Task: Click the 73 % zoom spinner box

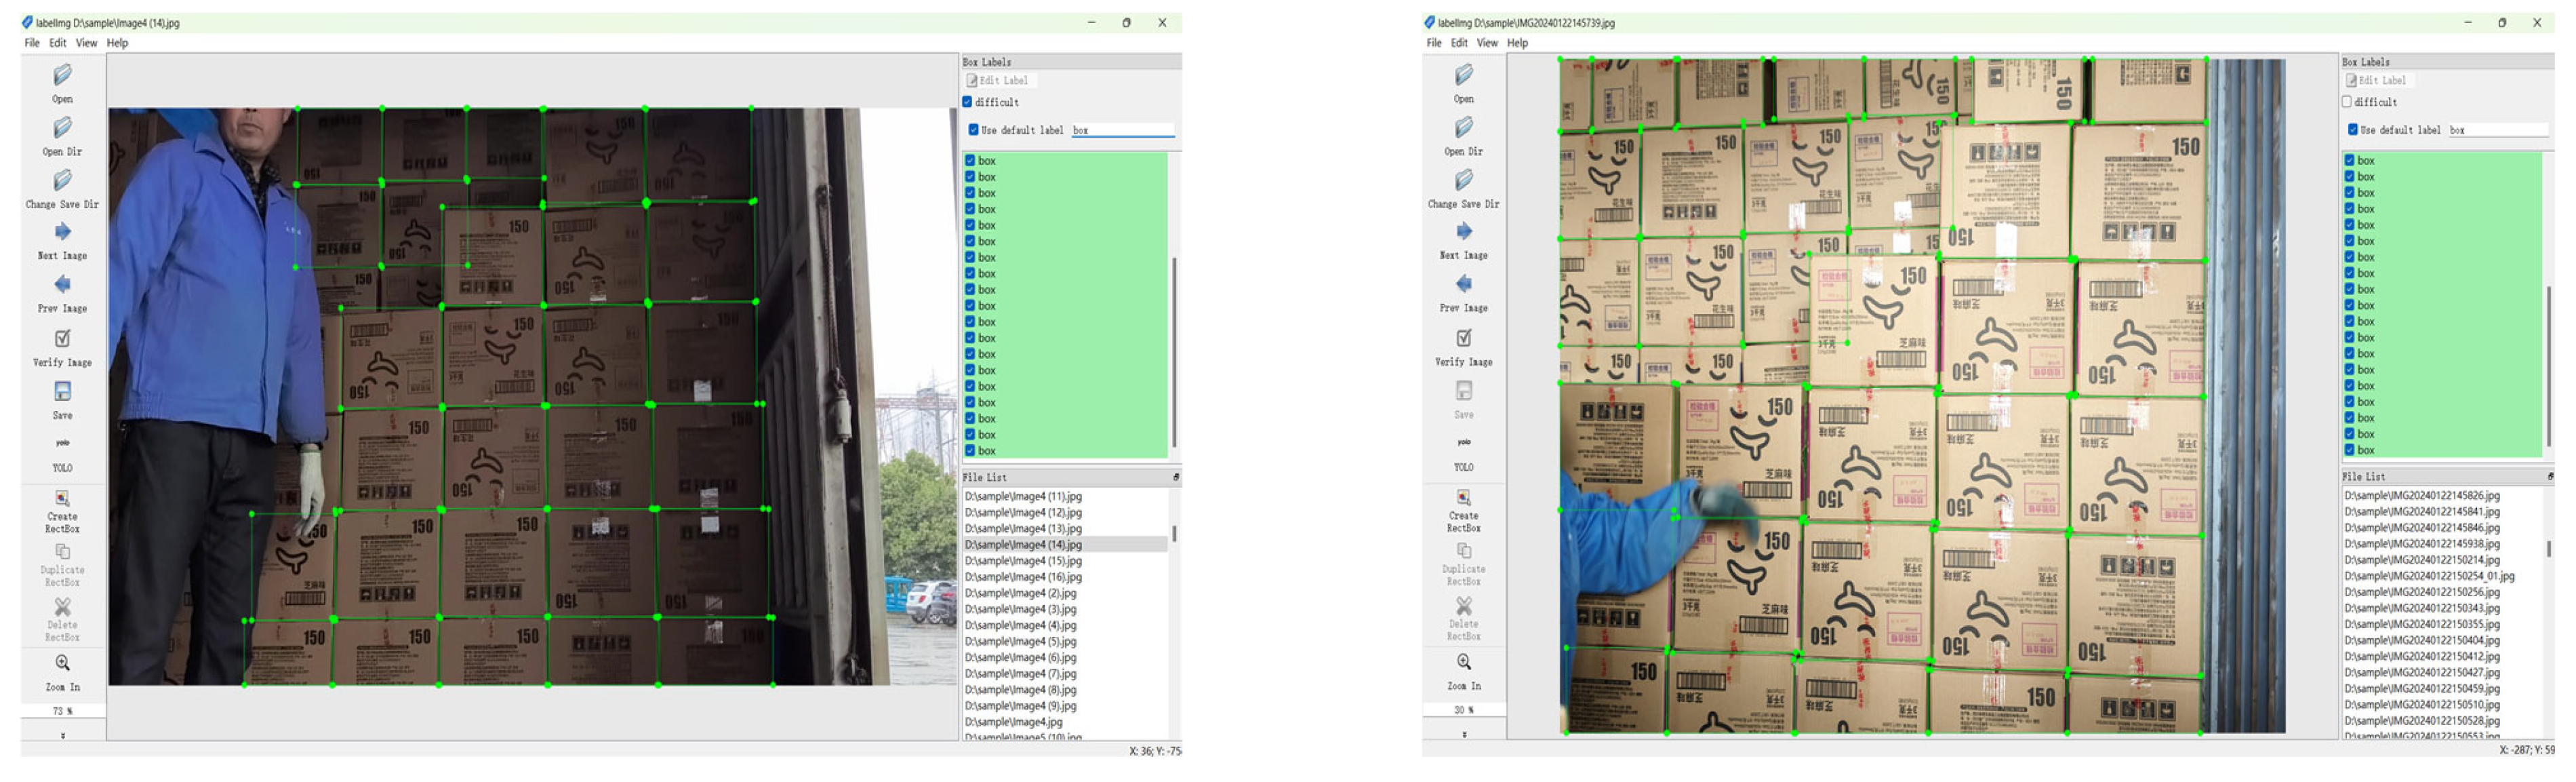Action: click(x=62, y=712)
